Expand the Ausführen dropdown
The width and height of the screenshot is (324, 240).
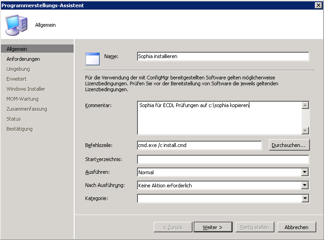[x=305, y=172]
